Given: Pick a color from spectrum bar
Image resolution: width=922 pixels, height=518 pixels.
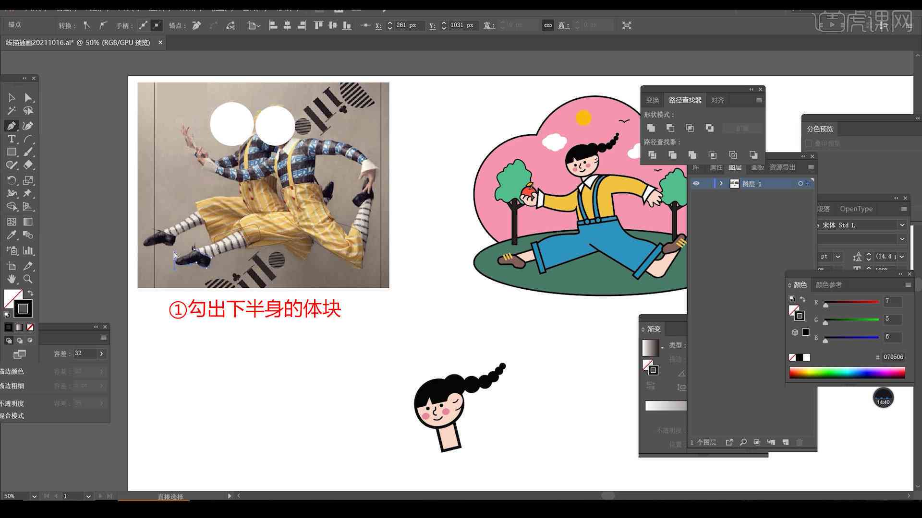Looking at the screenshot, I should tap(847, 373).
